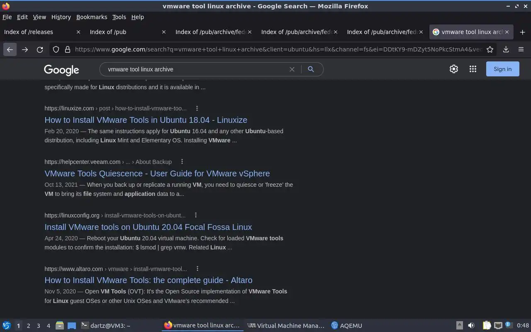Open the tracking protection shield icon
The width and height of the screenshot is (531, 332).
coord(56,49)
